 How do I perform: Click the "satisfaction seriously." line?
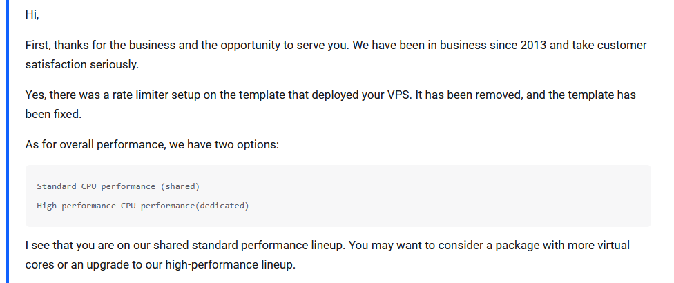82,65
